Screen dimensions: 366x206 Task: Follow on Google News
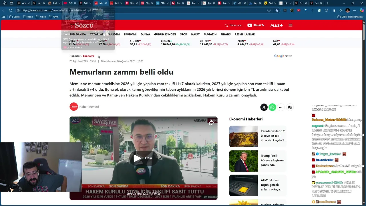[x=283, y=56]
